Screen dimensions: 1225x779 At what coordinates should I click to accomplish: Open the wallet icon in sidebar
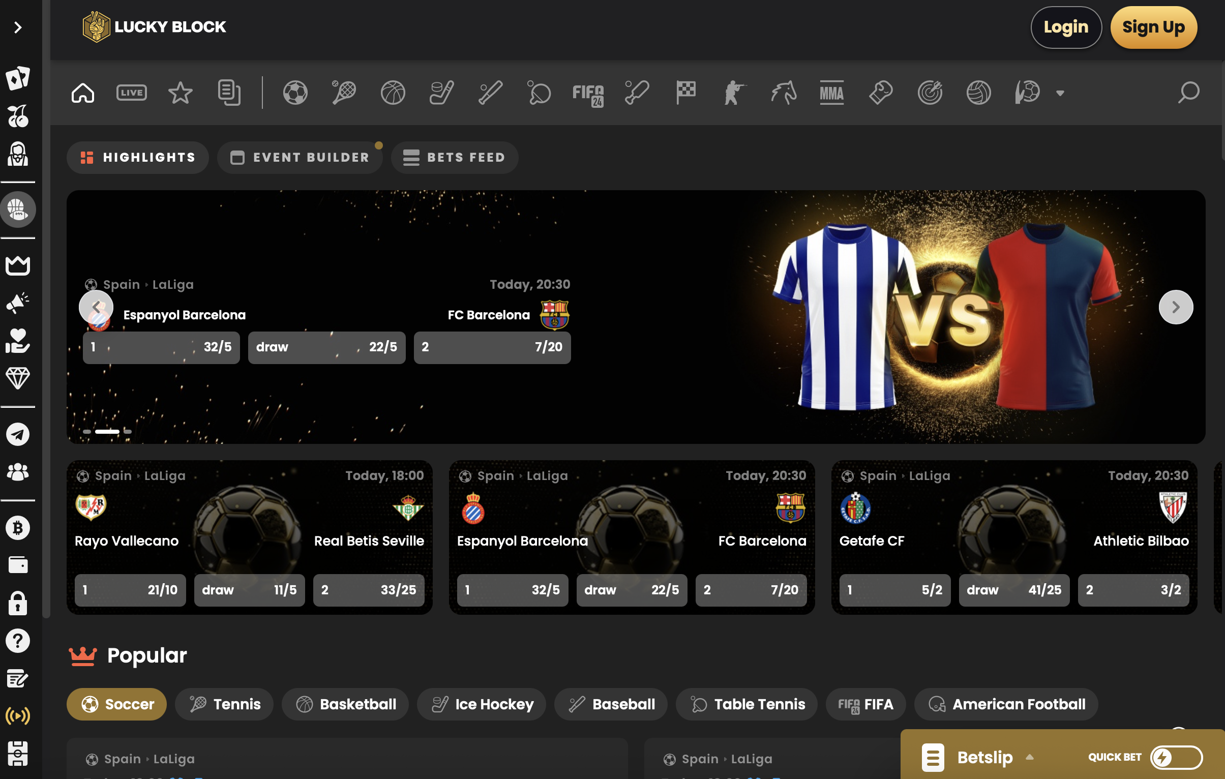pyautogui.click(x=18, y=565)
